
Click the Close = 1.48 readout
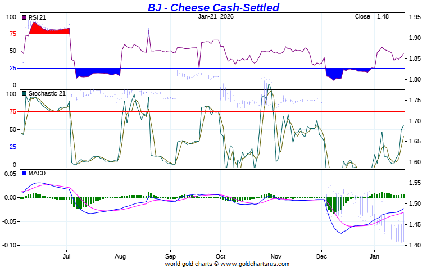[372, 16]
